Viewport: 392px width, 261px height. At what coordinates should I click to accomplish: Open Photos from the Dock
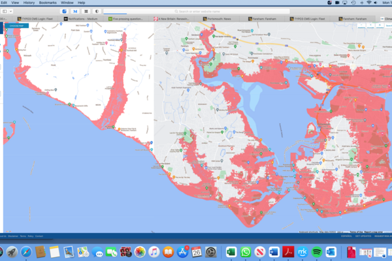click(x=140, y=252)
